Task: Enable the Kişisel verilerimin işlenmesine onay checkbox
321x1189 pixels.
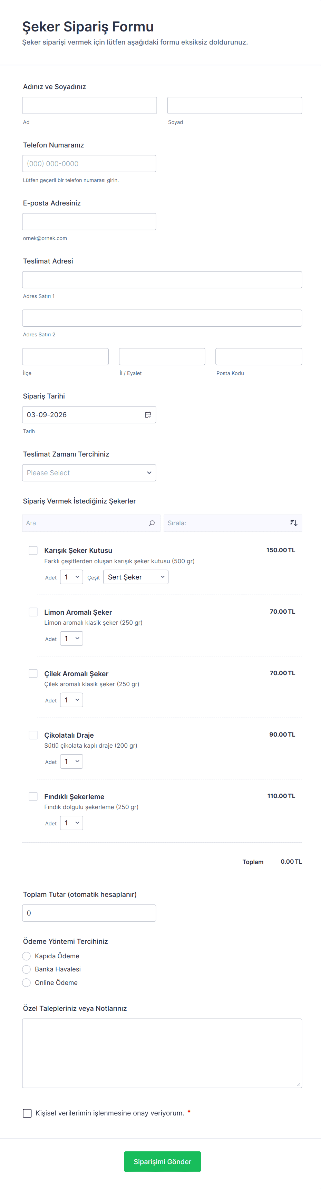Action: (x=27, y=1113)
